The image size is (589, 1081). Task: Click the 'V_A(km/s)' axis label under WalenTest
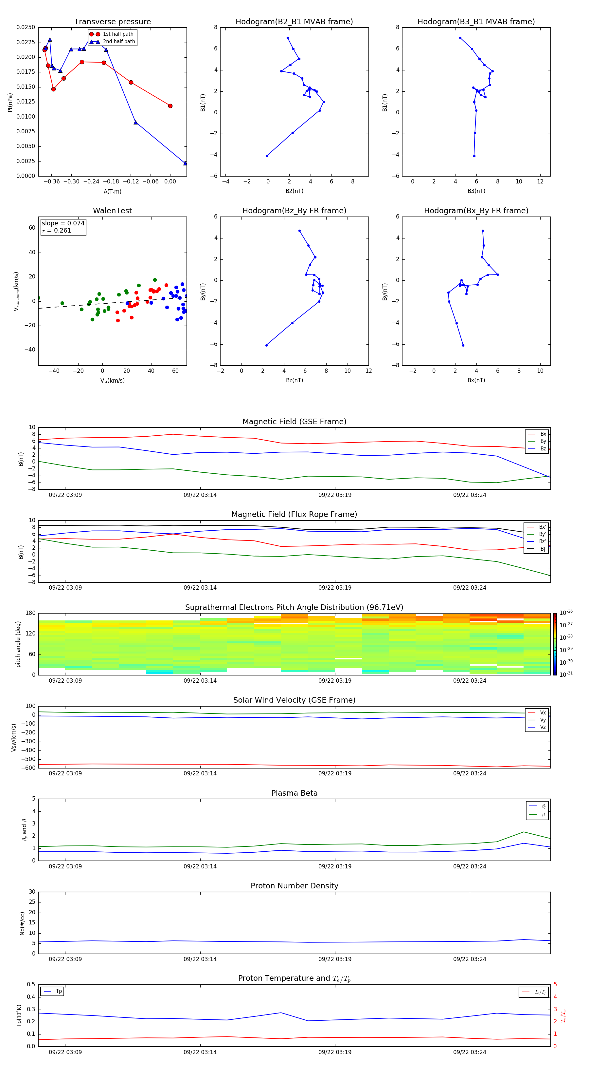pos(112,381)
